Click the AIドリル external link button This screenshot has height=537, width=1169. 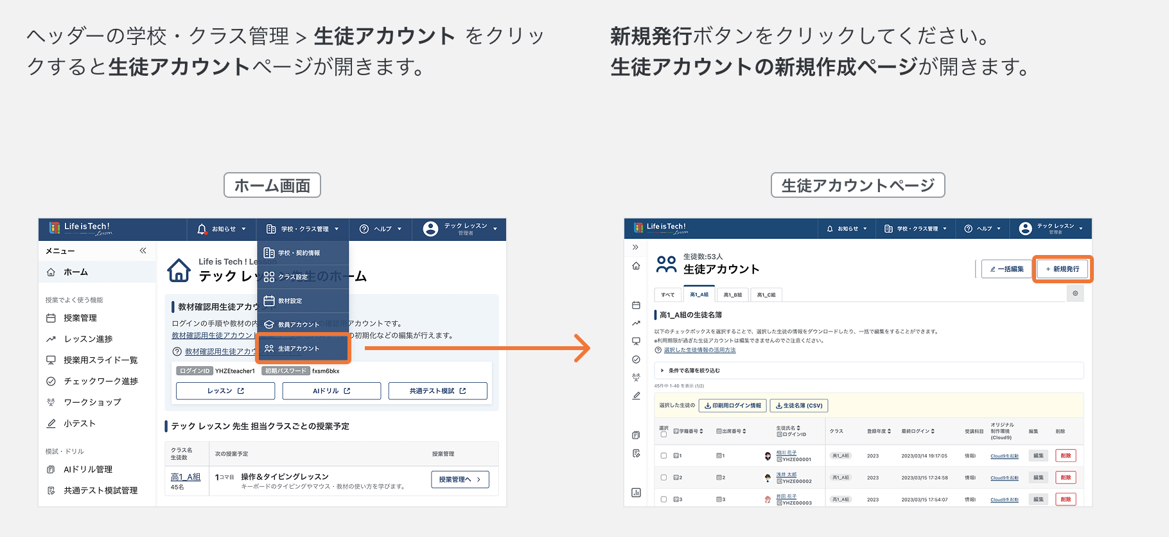click(x=331, y=391)
